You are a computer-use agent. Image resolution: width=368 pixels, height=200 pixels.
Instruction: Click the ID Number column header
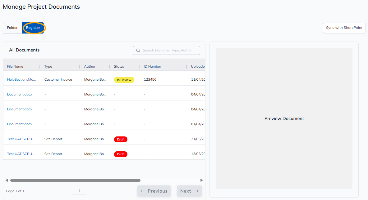coord(152,67)
